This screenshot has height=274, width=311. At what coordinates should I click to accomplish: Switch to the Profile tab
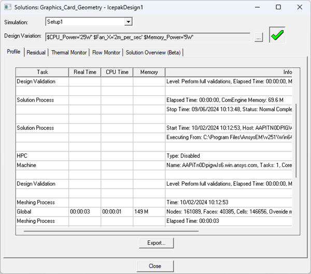pos(14,52)
